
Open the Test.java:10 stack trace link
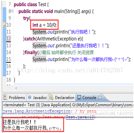click(x=80, y=117)
